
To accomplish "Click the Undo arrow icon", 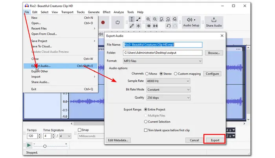I will pos(169,26).
